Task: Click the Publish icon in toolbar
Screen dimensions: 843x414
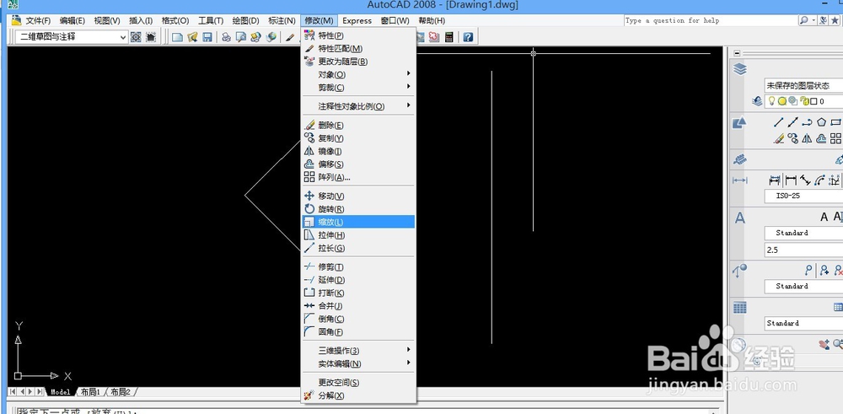Action: tap(256, 37)
